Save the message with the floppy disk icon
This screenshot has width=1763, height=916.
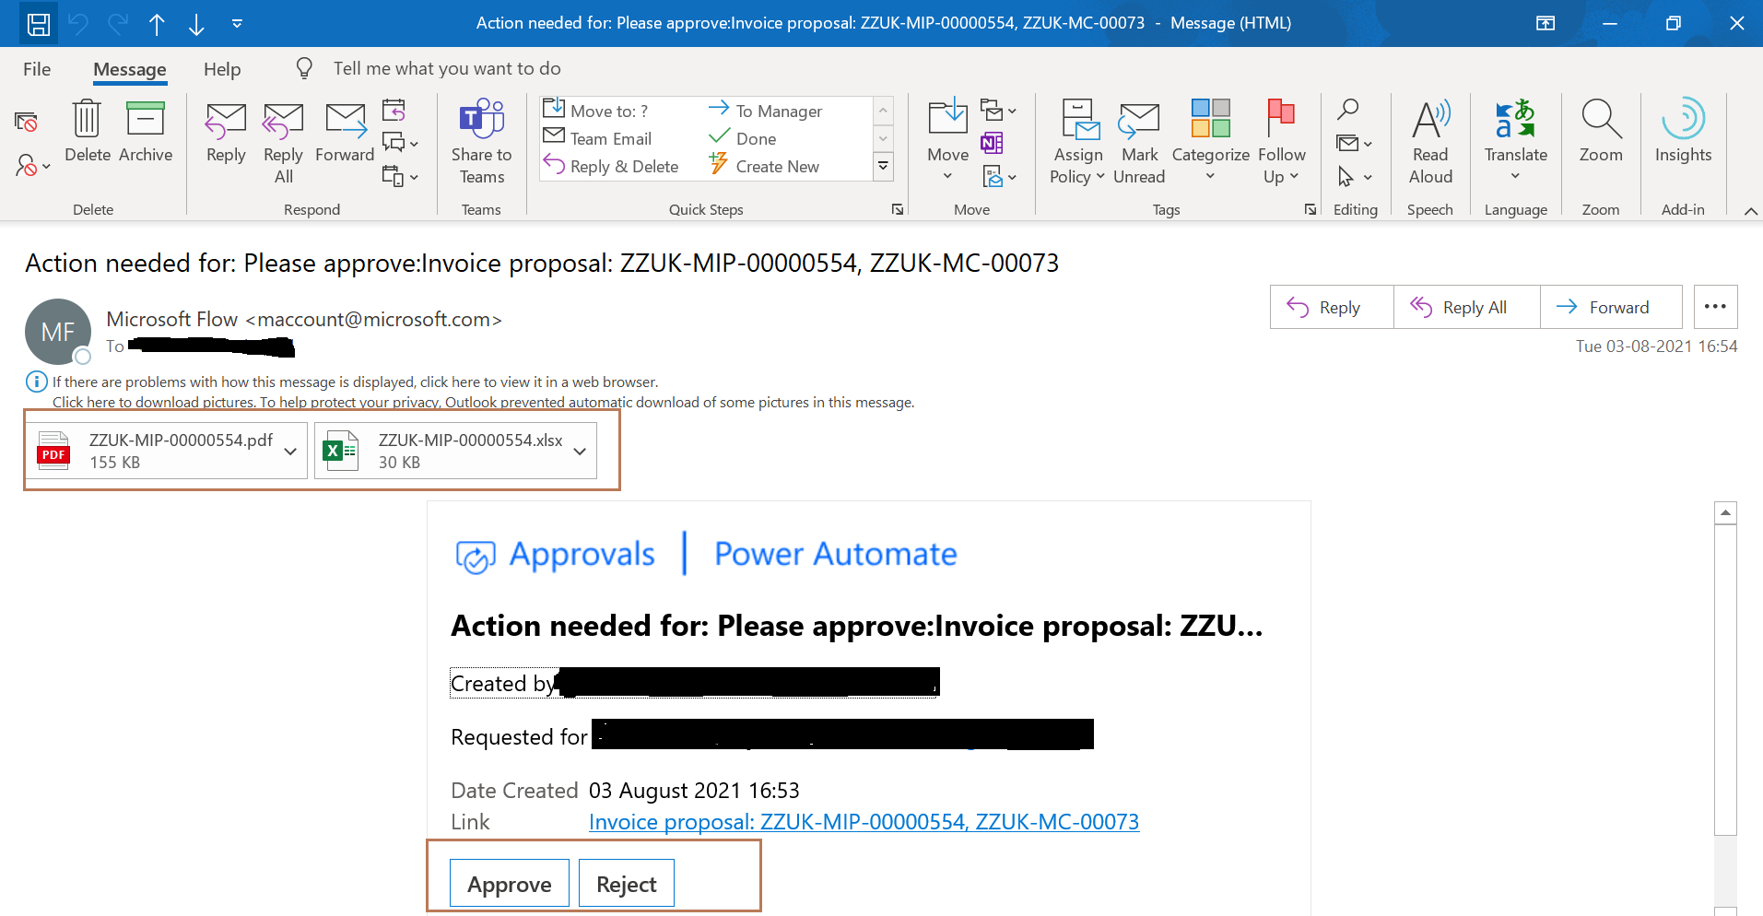(39, 23)
